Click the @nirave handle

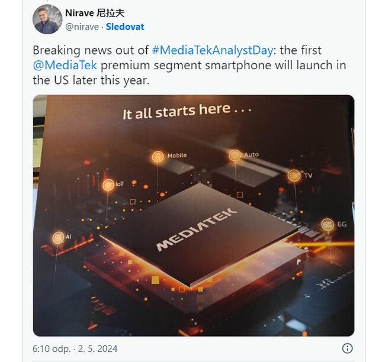tap(82, 27)
